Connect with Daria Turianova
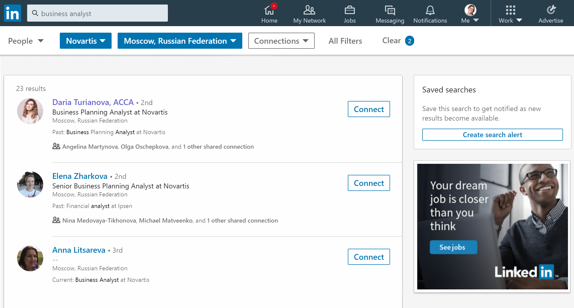This screenshot has height=308, width=574. (x=369, y=109)
